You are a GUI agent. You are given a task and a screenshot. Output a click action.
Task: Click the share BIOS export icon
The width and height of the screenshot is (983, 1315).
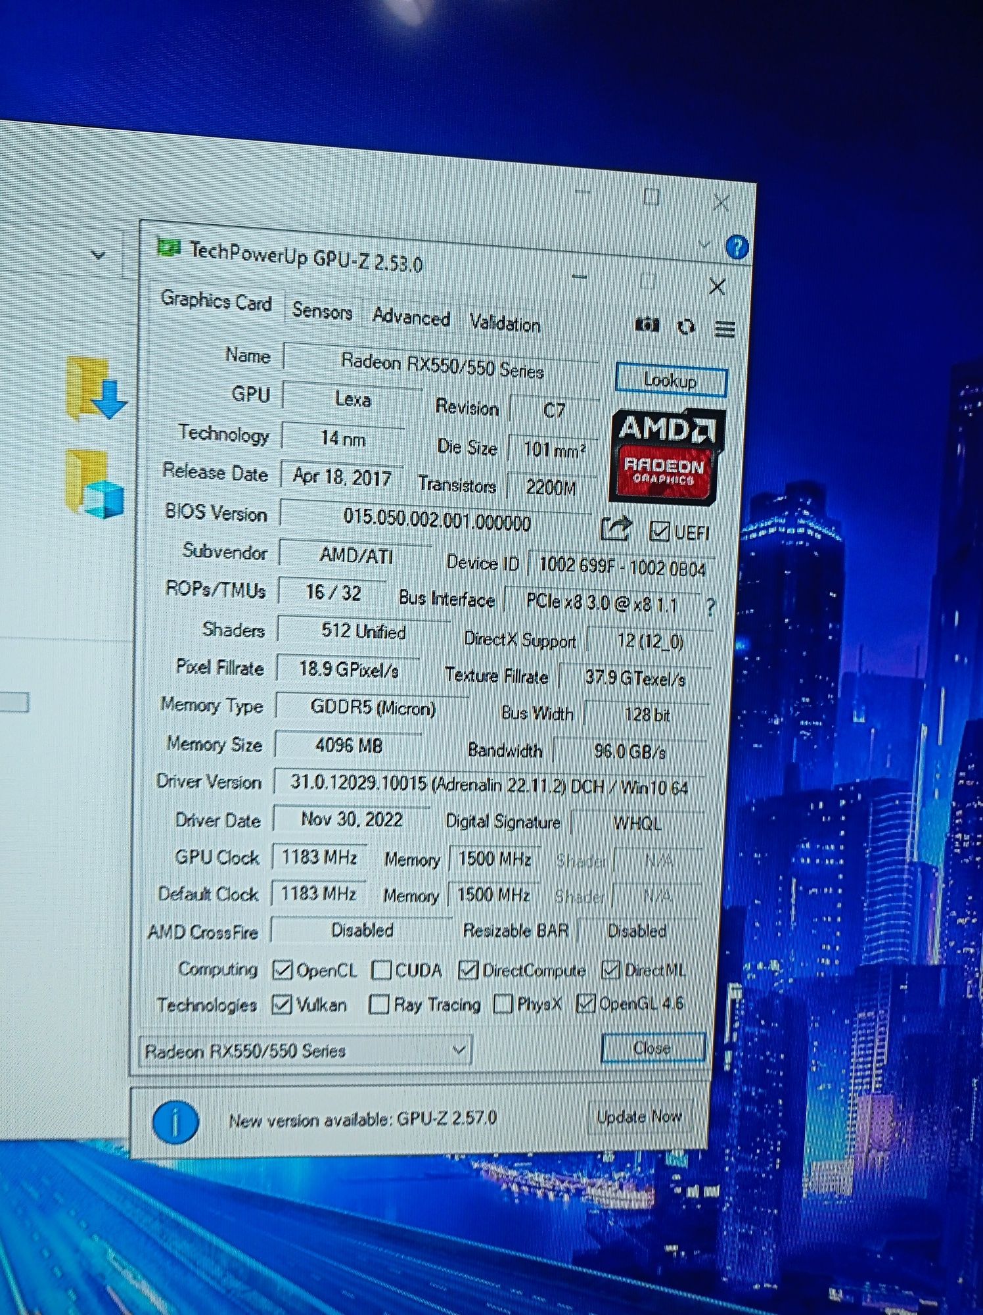click(x=616, y=528)
